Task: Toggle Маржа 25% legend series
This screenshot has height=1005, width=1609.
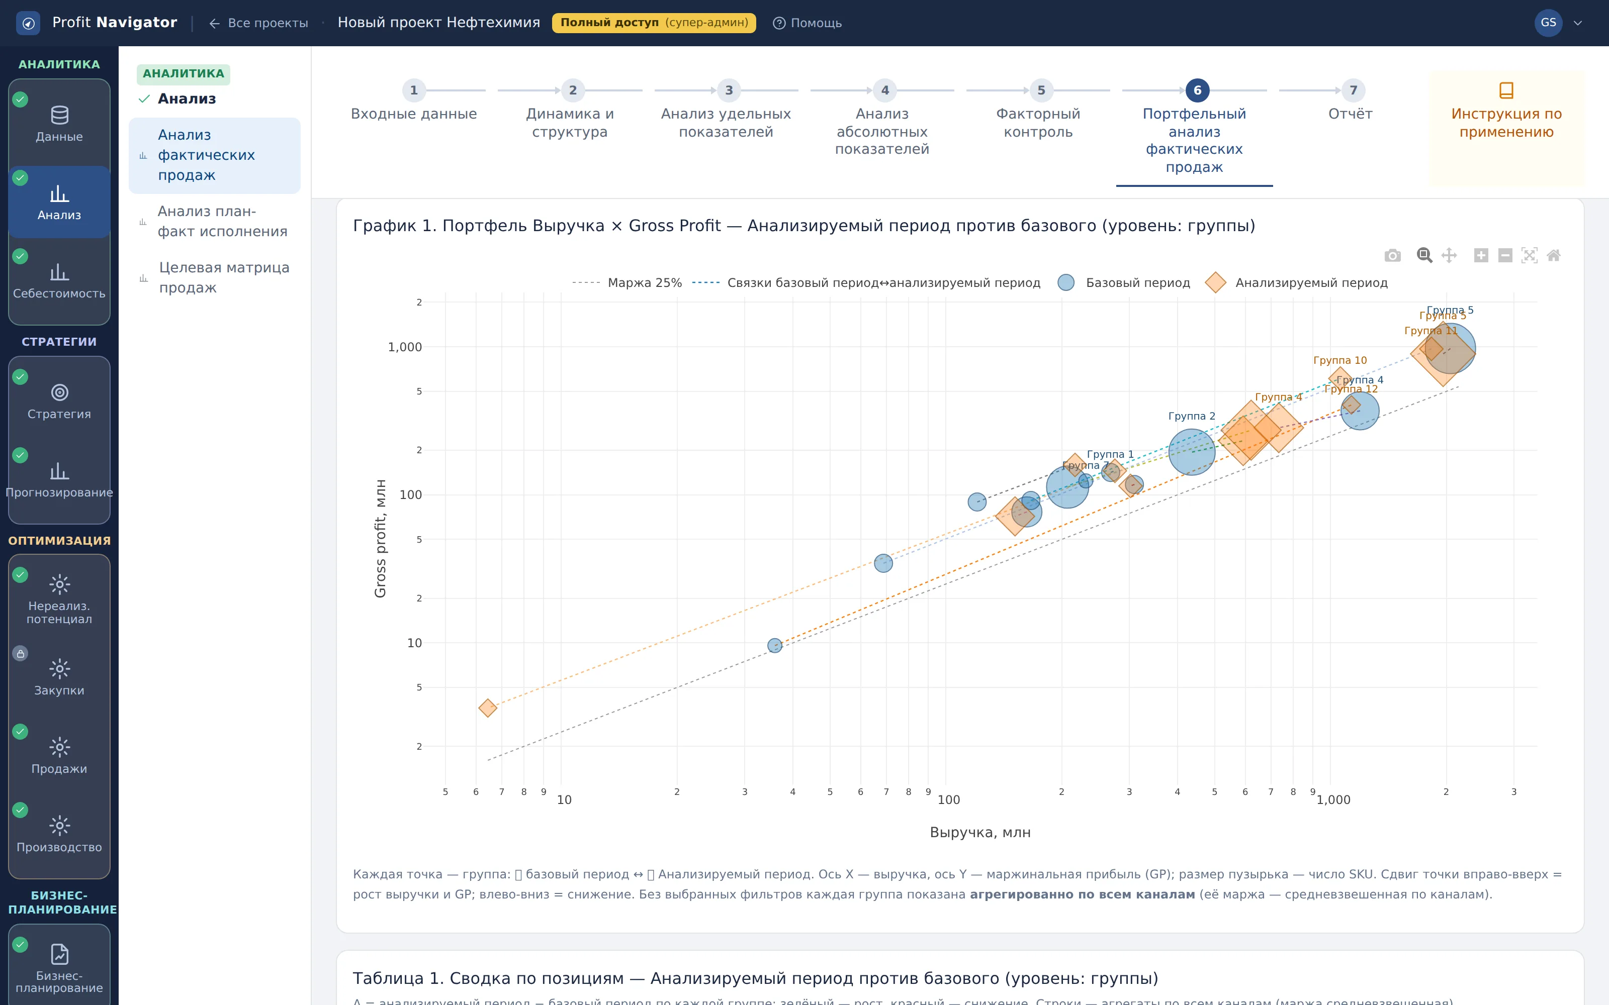Action: tap(627, 282)
